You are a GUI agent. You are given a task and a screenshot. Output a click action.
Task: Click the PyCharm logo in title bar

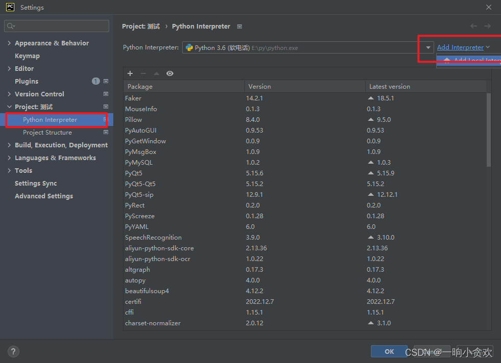[10, 7]
